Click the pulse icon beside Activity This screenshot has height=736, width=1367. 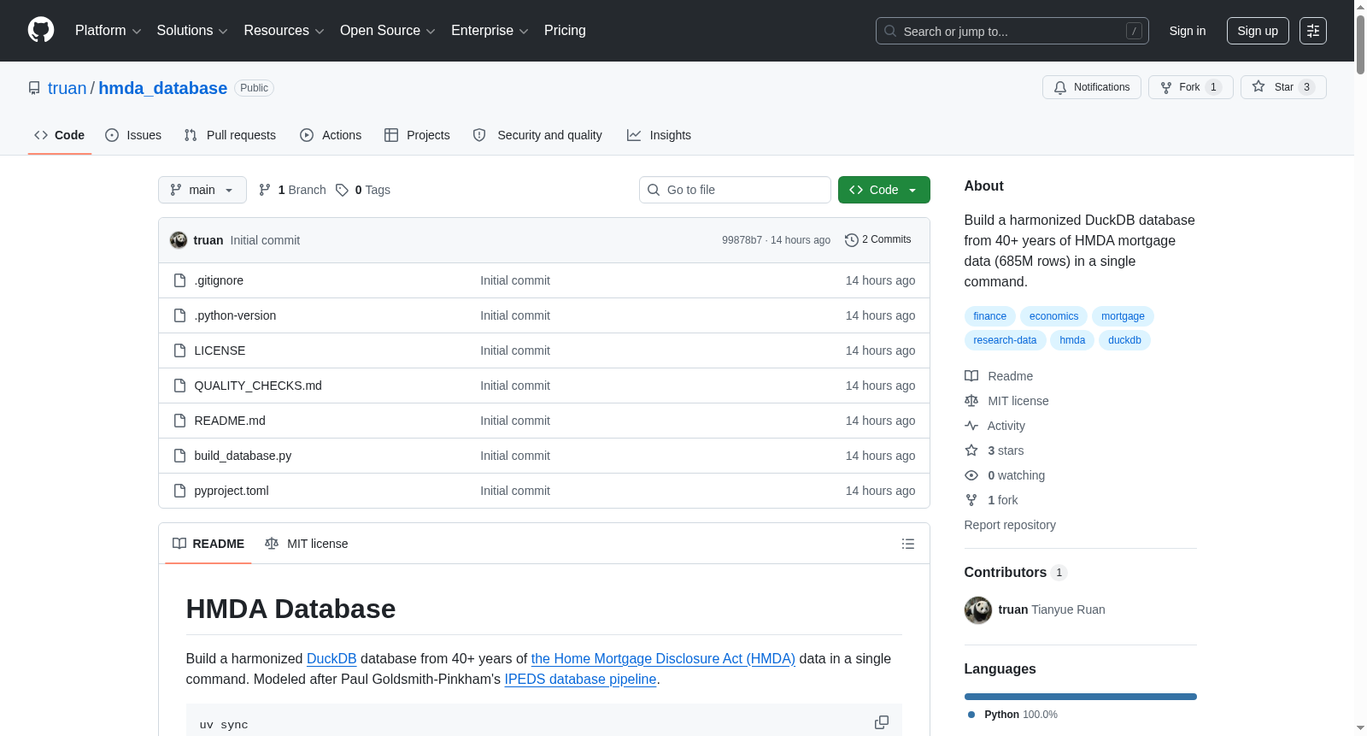point(971,426)
